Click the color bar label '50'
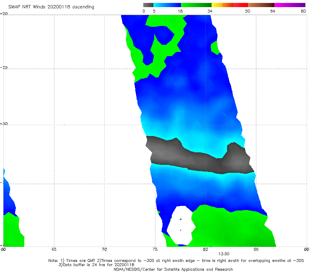 (248, 11)
